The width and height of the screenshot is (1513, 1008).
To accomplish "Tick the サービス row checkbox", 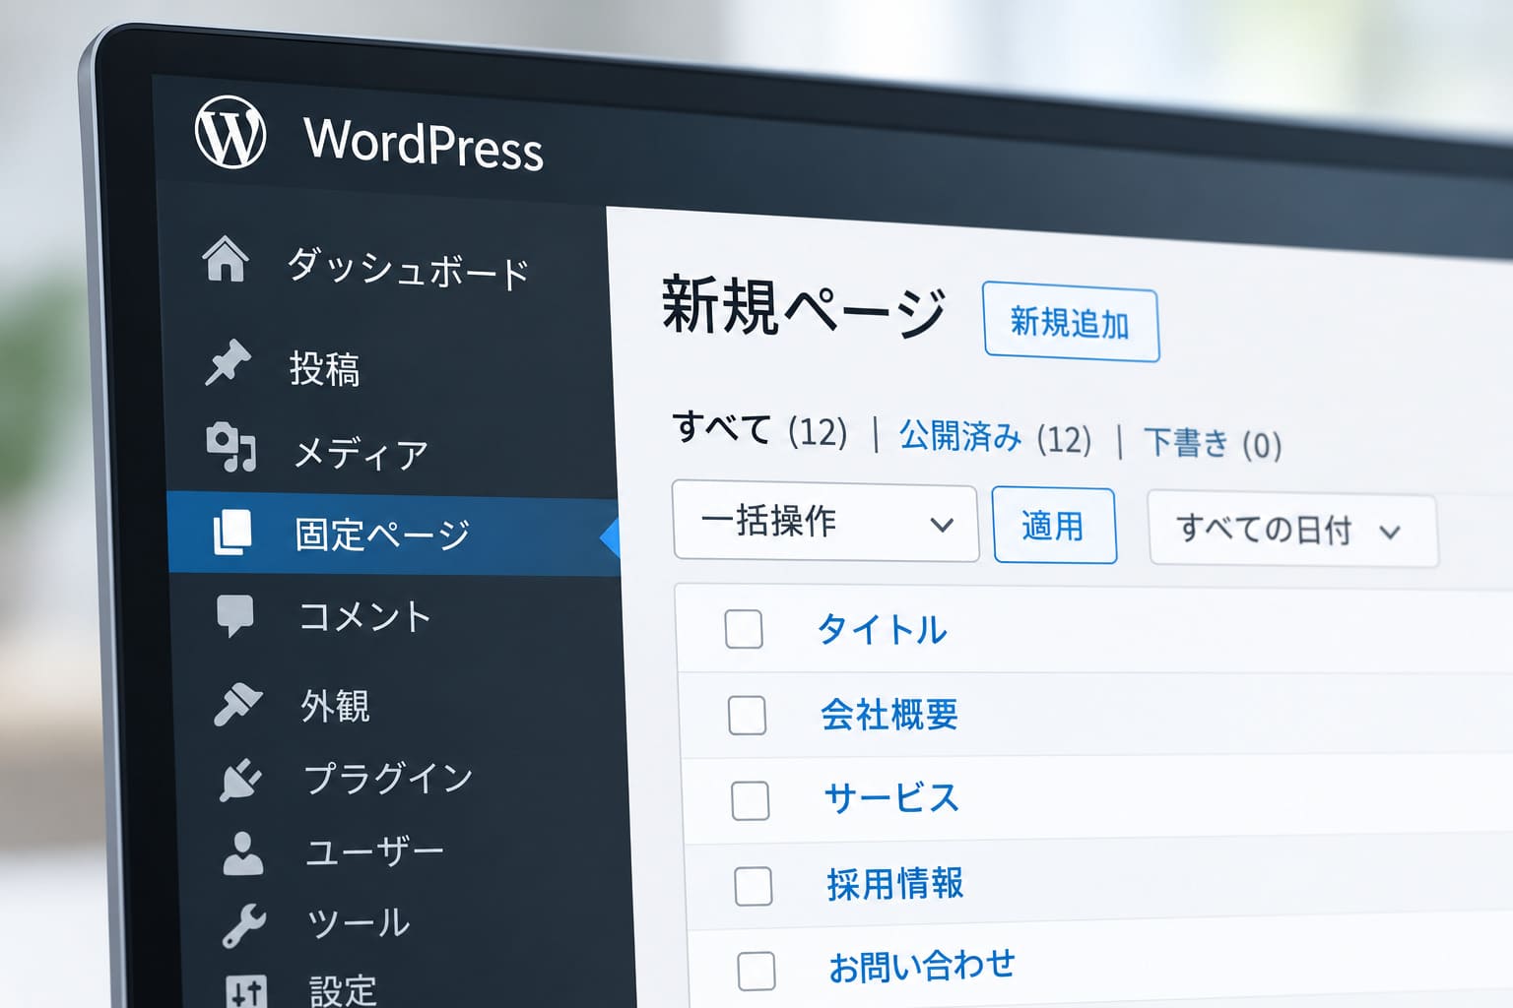I will coord(751,800).
